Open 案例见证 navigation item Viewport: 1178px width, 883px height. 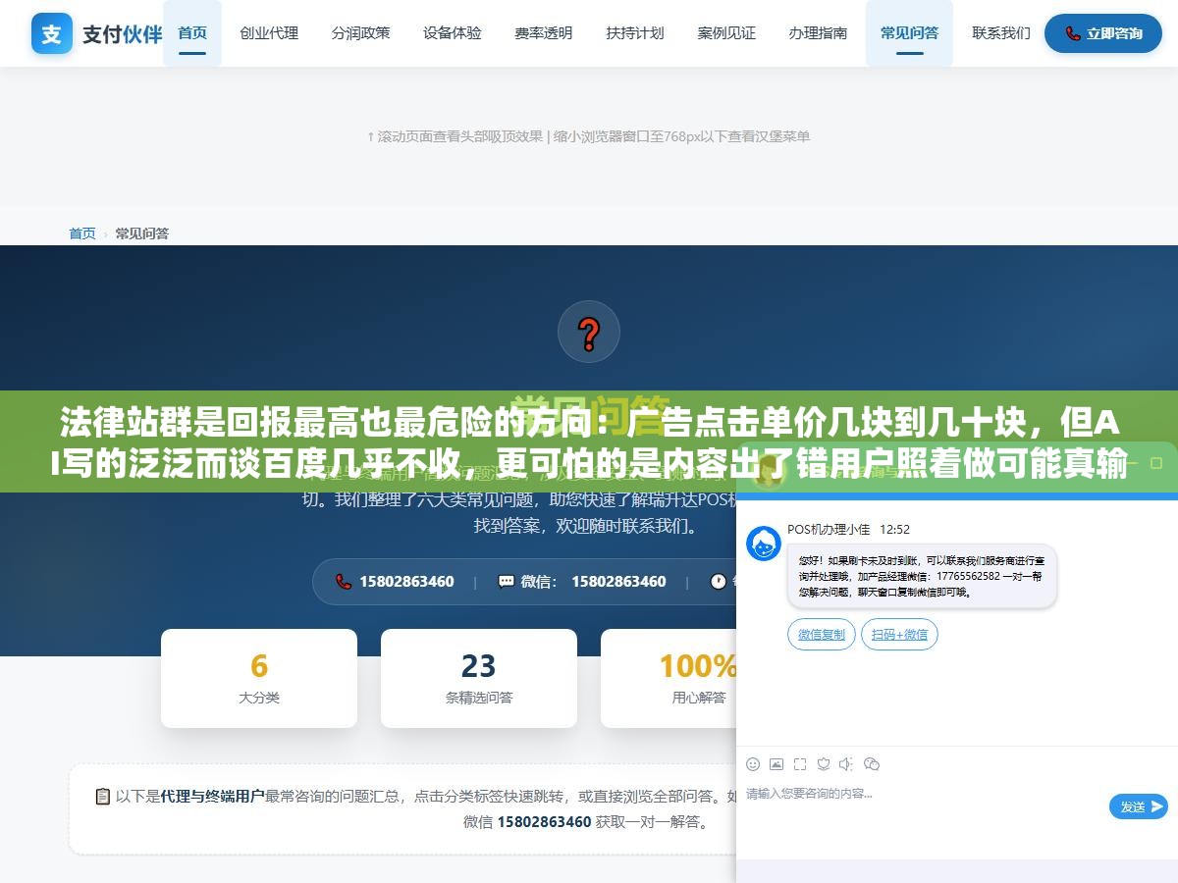coord(726,33)
